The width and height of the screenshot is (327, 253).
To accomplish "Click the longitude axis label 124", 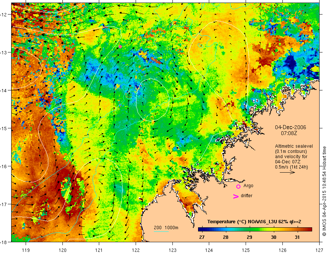I will click(209, 250).
